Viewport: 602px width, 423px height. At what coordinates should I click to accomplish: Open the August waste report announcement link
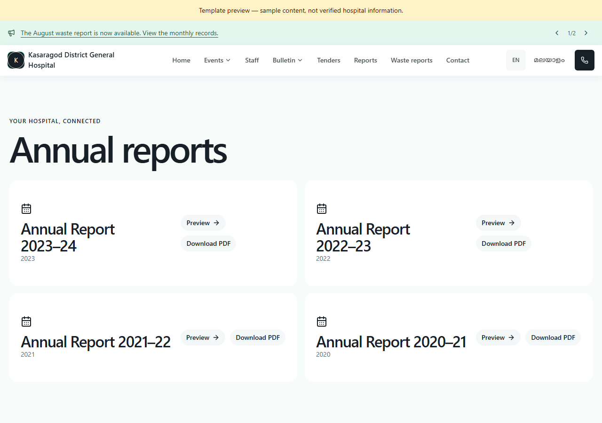(x=119, y=33)
